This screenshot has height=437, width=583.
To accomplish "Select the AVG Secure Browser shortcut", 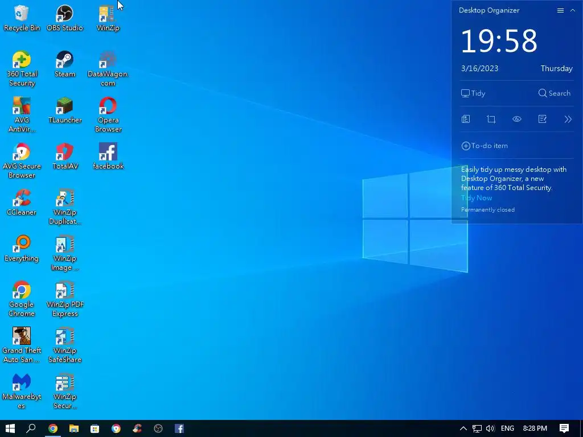I will tap(22, 161).
